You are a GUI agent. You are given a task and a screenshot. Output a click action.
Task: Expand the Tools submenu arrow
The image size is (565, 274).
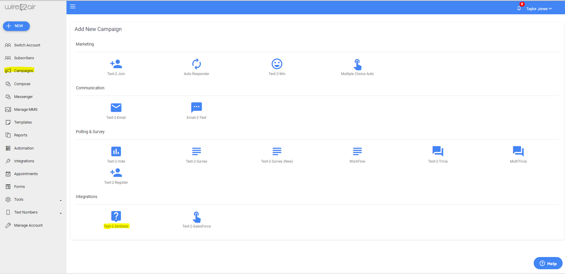[x=61, y=200]
